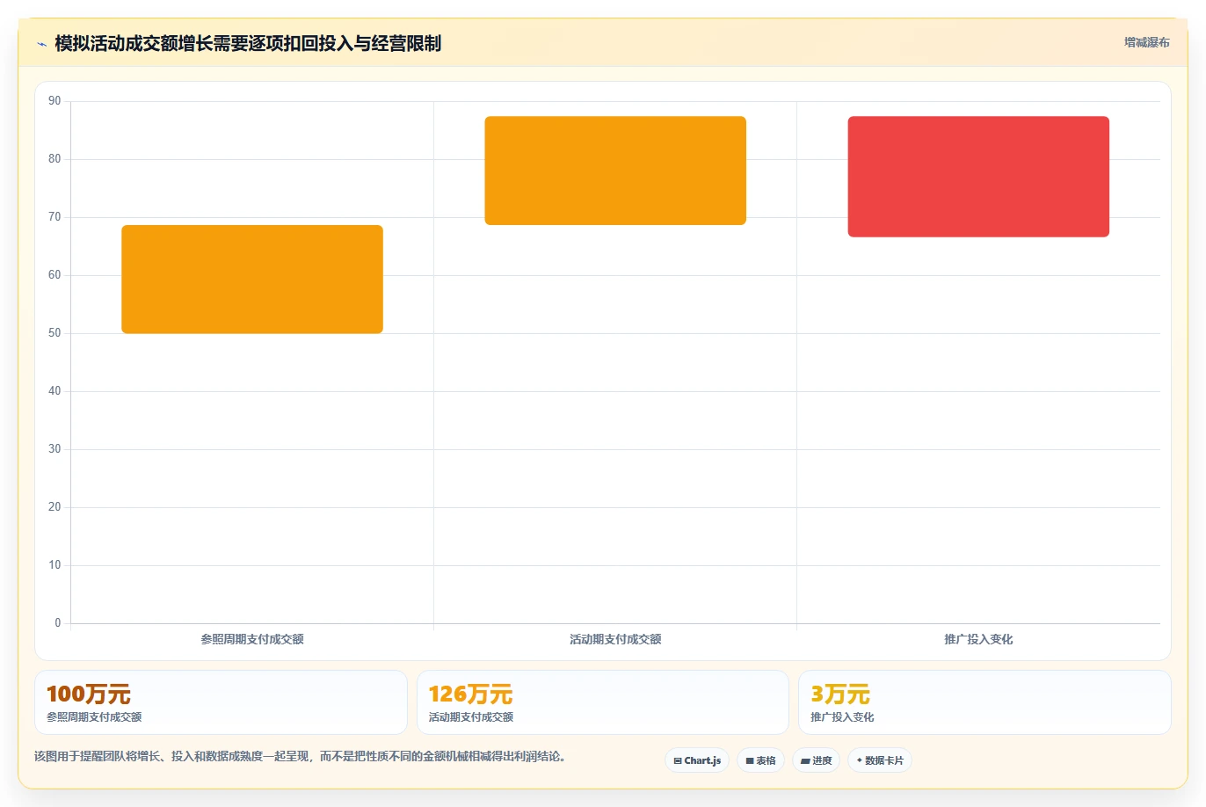The image size is (1206, 807).
Task: Select the Chart.js tag
Action: [697, 760]
